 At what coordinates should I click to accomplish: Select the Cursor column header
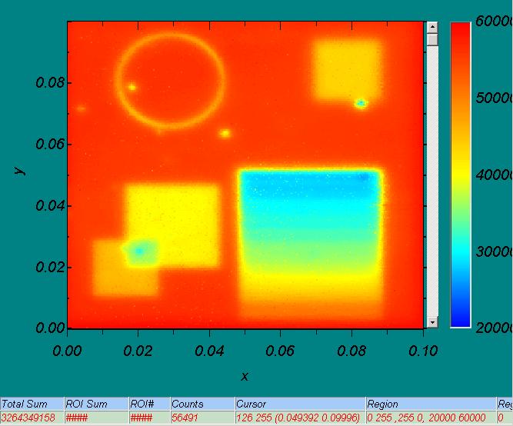pyautogui.click(x=299, y=404)
